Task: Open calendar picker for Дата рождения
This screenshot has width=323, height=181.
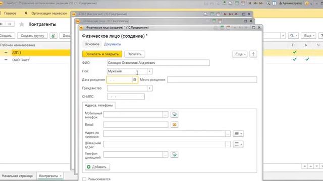Action: coord(135,79)
